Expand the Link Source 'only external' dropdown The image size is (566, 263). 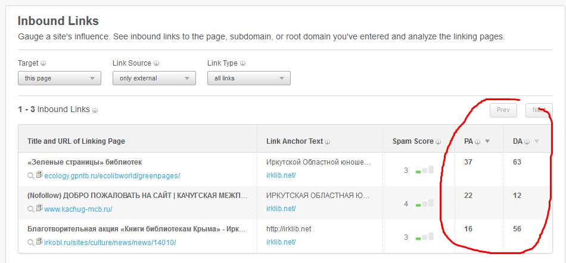(154, 78)
